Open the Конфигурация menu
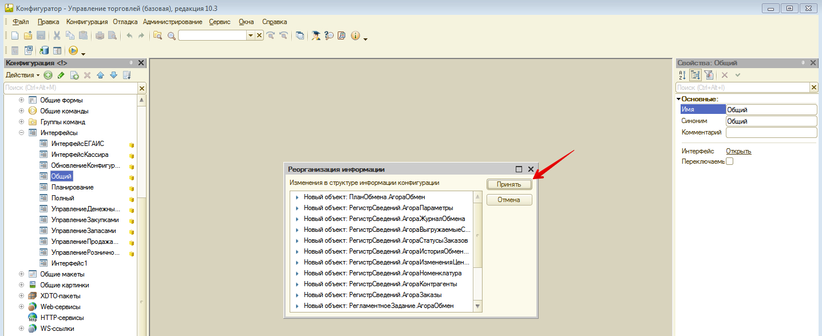 point(86,22)
